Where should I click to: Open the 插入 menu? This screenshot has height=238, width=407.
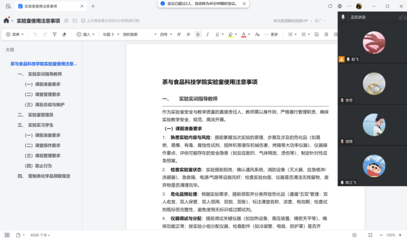click(86, 34)
